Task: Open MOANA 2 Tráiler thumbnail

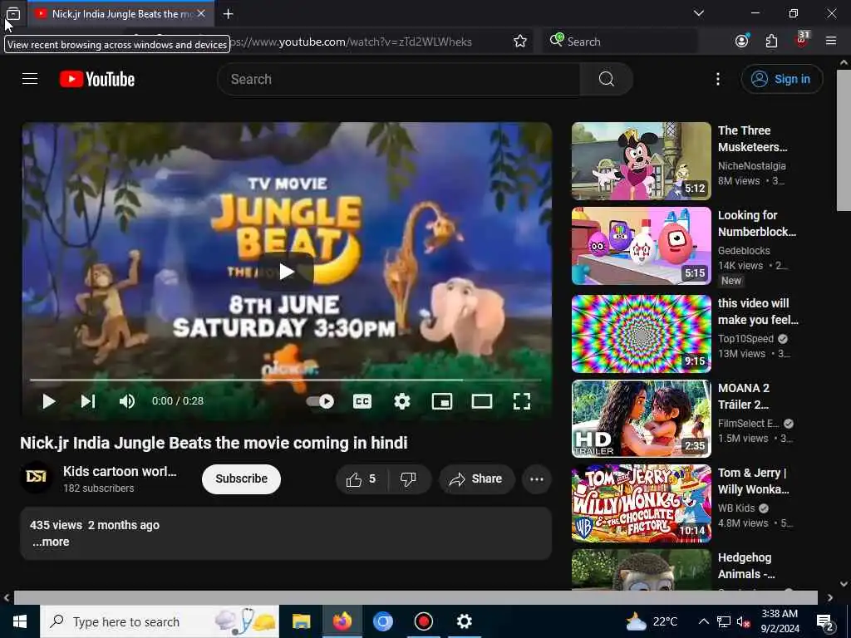Action: click(x=641, y=419)
